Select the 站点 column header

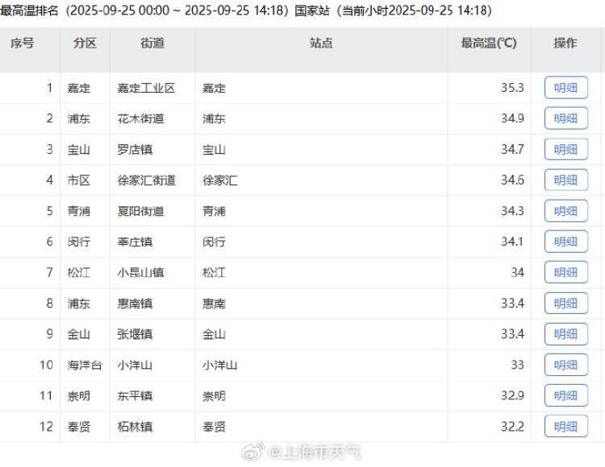pos(320,43)
